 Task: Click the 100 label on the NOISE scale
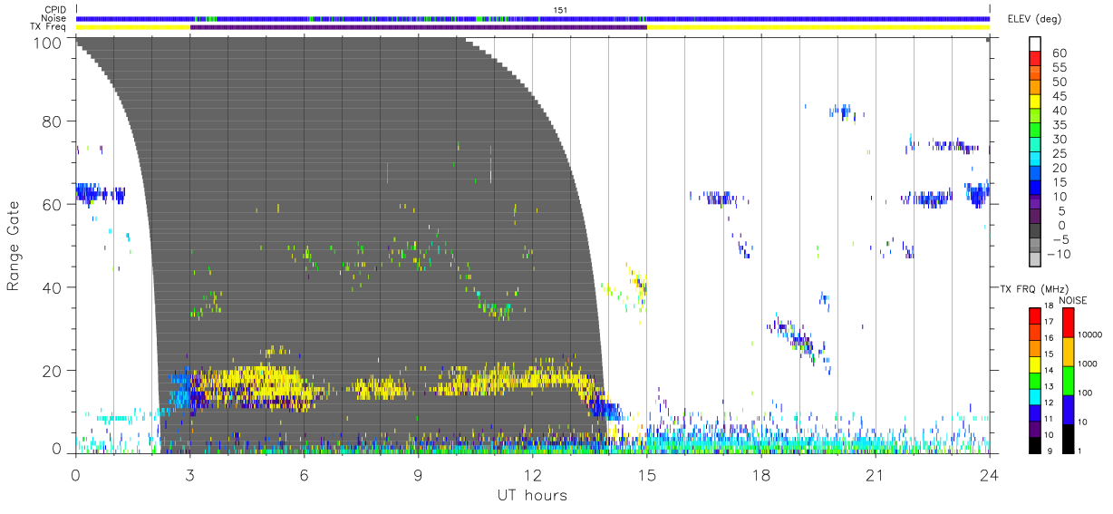click(1087, 393)
